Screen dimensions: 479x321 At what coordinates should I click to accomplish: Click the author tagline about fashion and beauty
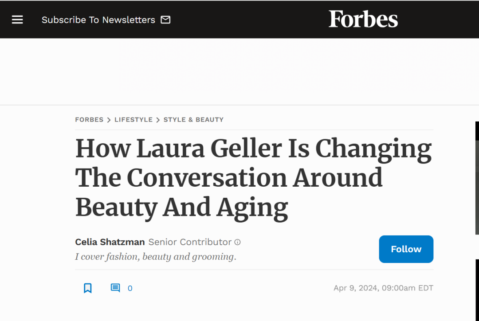click(155, 257)
